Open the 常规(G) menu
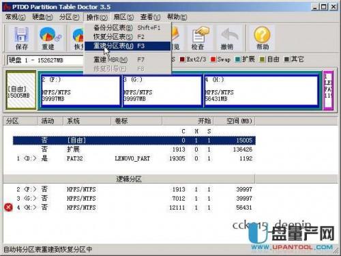This screenshot has width=341, height=256. (x=16, y=17)
